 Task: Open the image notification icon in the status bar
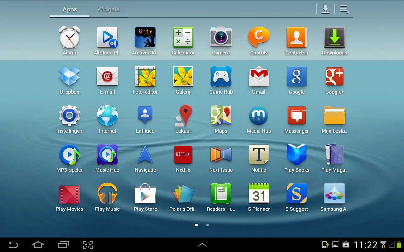[x=336, y=245]
